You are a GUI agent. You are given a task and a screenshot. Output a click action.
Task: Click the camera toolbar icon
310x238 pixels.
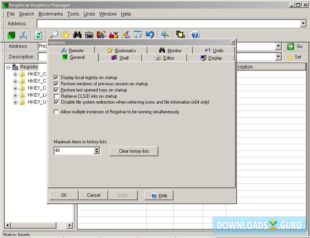(x=89, y=35)
